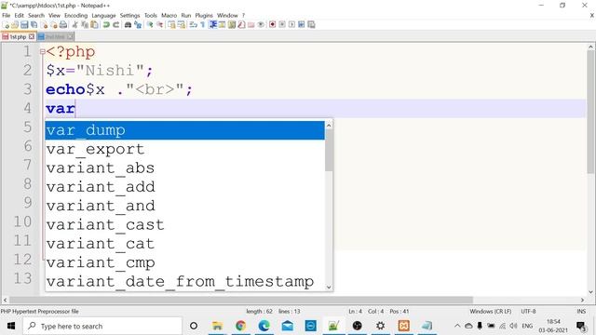Open the Search menu
Viewport: 596px width, 335px height.
36,15
